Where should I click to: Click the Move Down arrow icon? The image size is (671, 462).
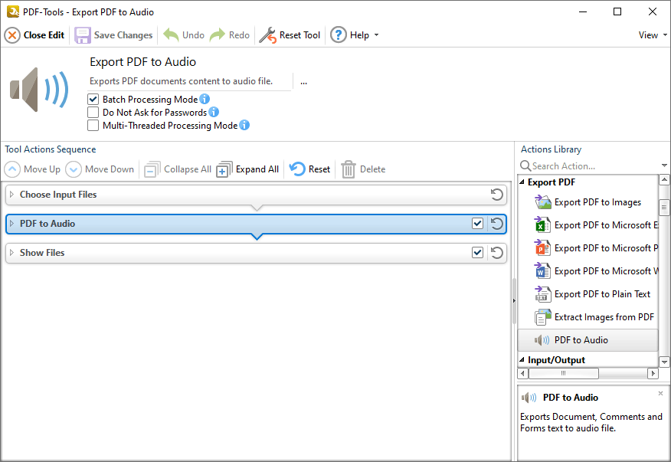[x=74, y=169]
